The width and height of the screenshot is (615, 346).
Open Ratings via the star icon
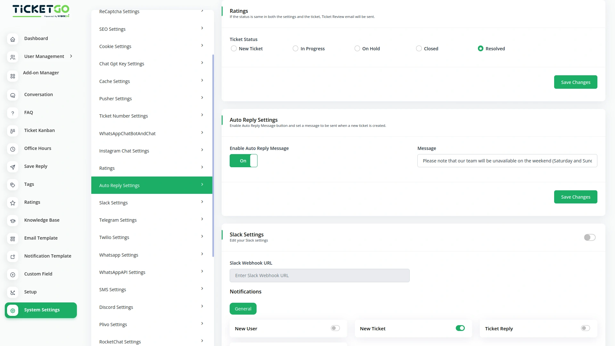point(12,203)
